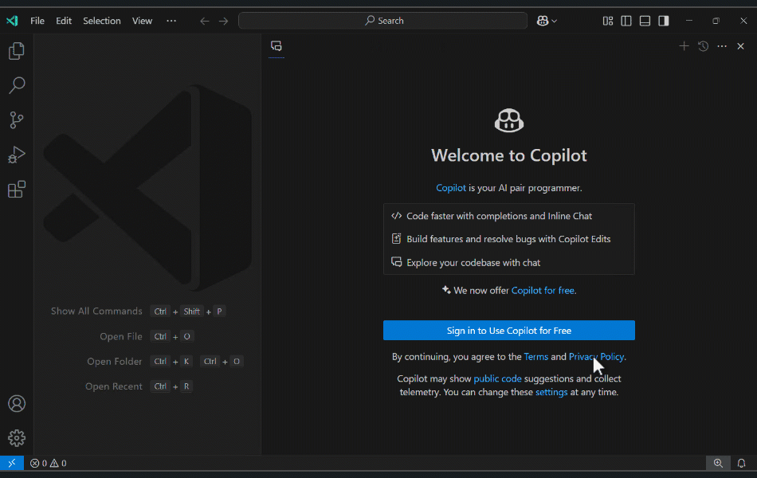The image size is (757, 478).
Task: Toggle the primary side bar
Action: tap(626, 21)
